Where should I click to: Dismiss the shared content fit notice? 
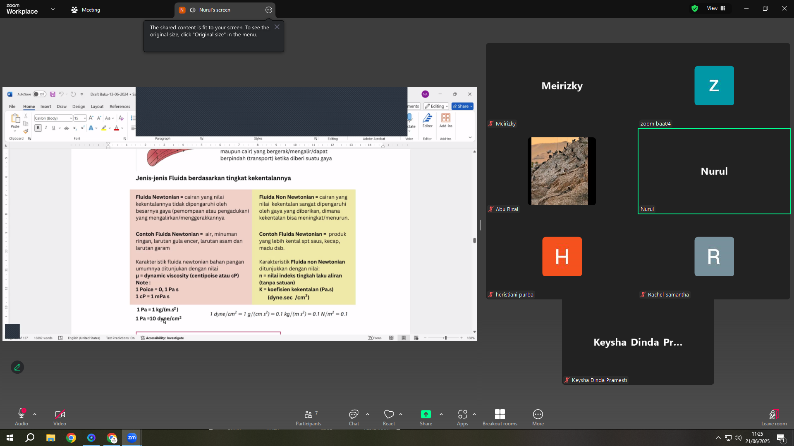[x=277, y=27]
